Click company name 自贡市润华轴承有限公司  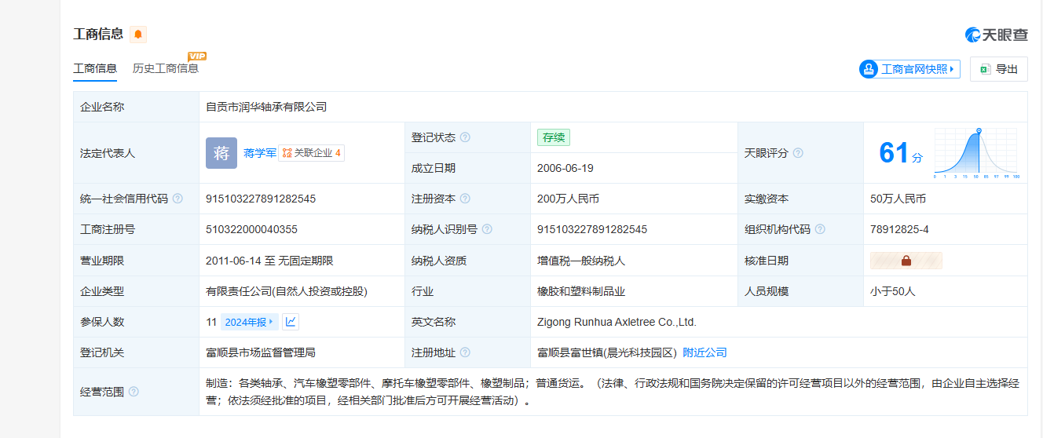click(x=266, y=107)
